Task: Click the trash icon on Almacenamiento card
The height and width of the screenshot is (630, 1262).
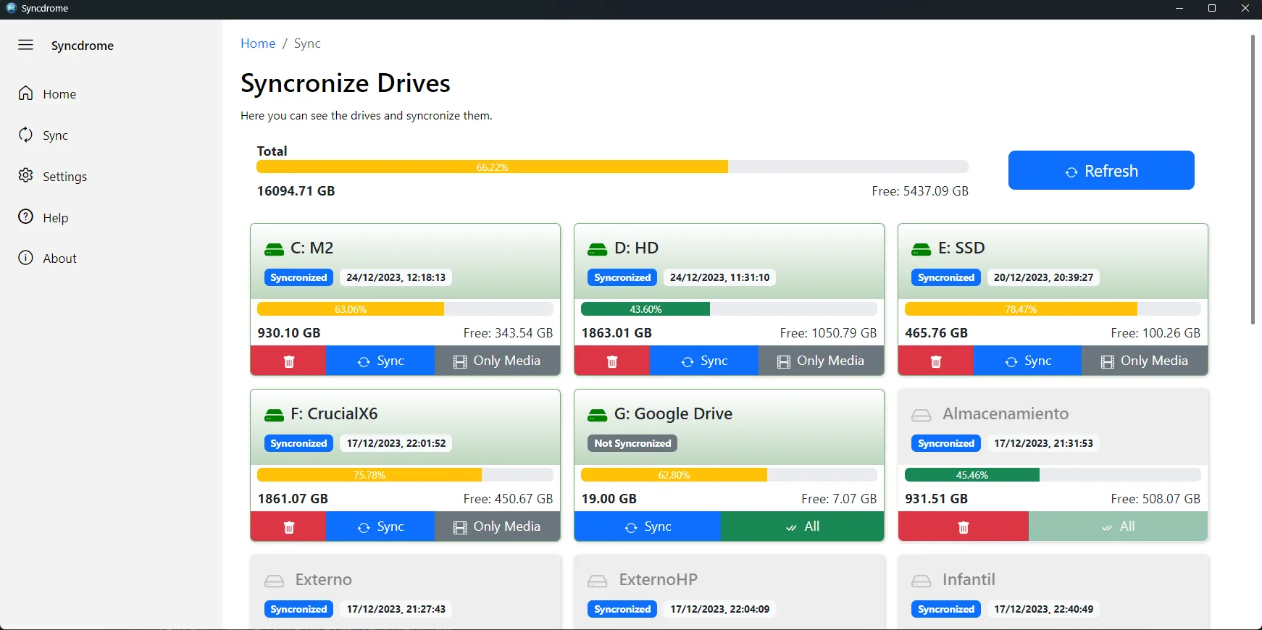Action: coord(964,526)
